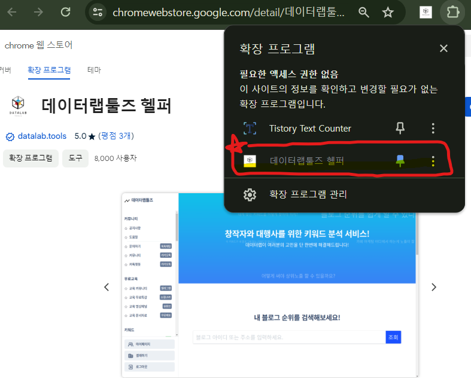Click the Tistory Text Counter extension
Screen dimensions: 471x378
310,129
